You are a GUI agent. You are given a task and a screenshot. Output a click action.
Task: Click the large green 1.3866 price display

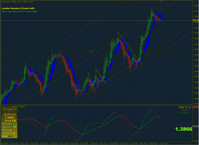[x=184, y=129]
